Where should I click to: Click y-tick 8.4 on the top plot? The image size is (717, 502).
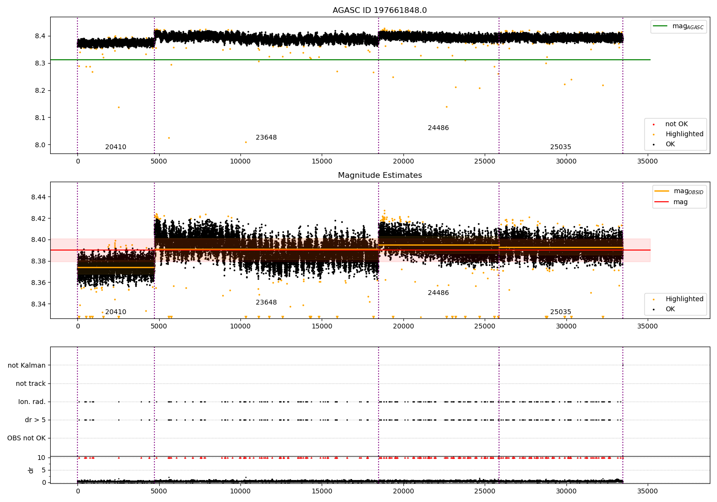click(x=39, y=36)
